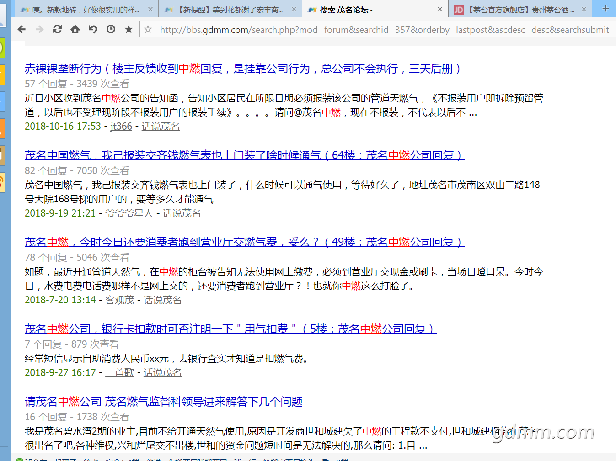Open thread 还要消费者跑到营业厅交燃气费
616x461 pixels.
(245, 242)
